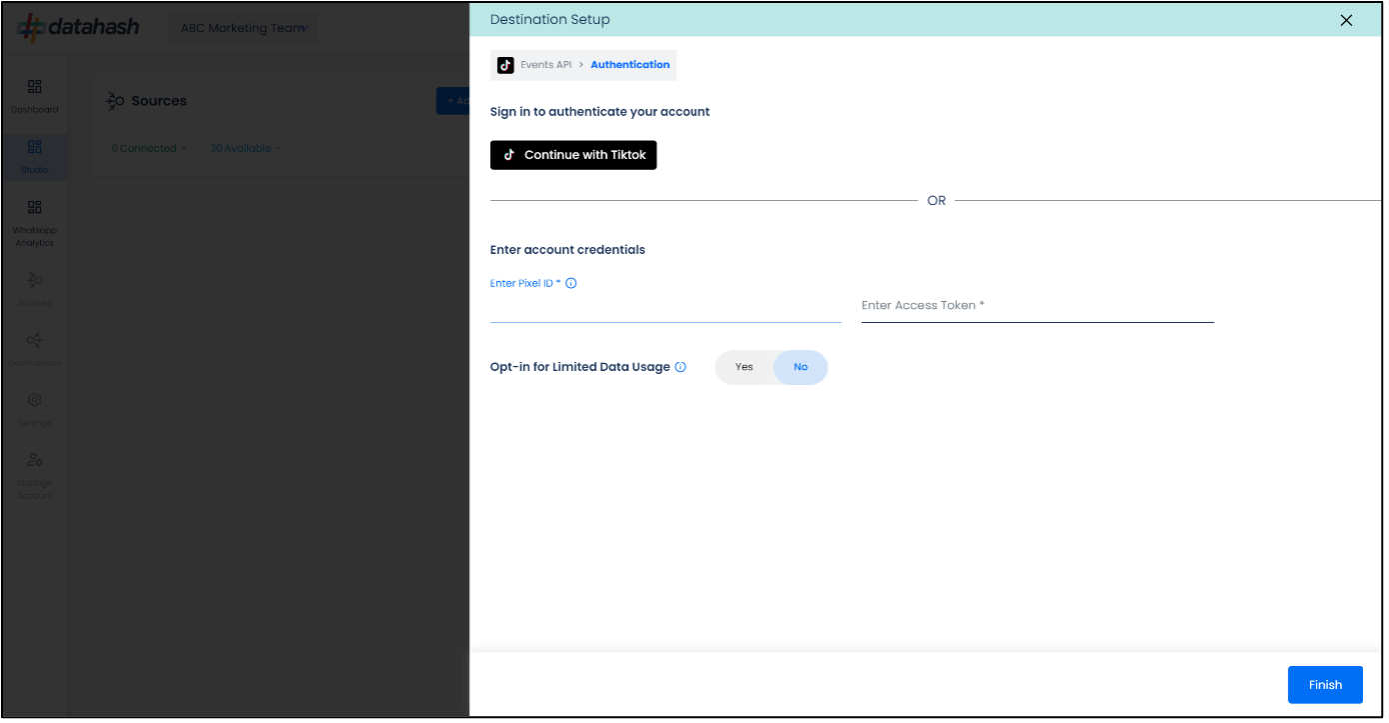Image resolution: width=1389 pixels, height=723 pixels.
Task: Open the Limited Data Usage info icon
Action: 680,367
